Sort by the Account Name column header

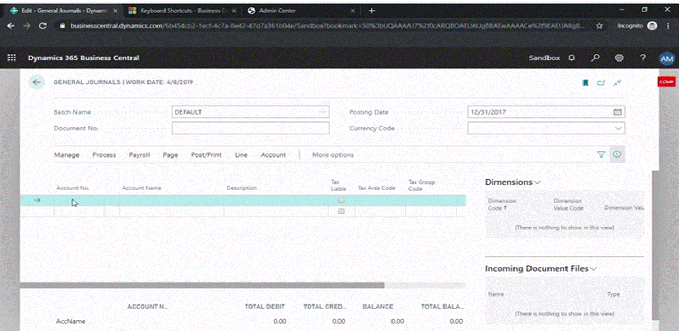point(142,188)
